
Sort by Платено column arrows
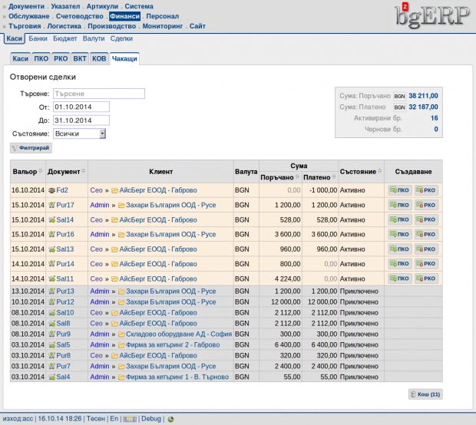[x=334, y=177]
